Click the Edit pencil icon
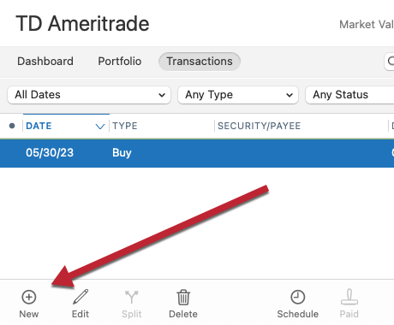Image resolution: width=394 pixels, height=325 pixels. (81, 297)
